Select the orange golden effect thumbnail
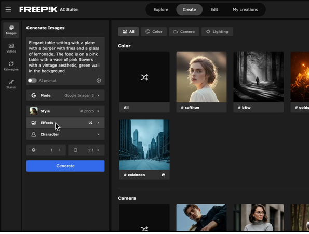309x234 pixels. point(300,77)
